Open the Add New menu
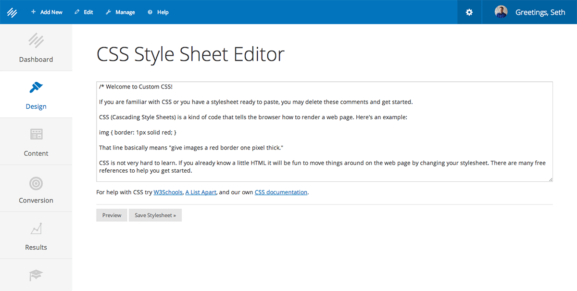This screenshot has width=577, height=291. (x=47, y=12)
